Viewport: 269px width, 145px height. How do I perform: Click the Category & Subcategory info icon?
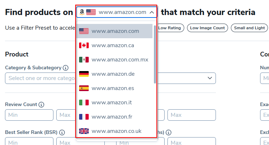[x=66, y=68]
